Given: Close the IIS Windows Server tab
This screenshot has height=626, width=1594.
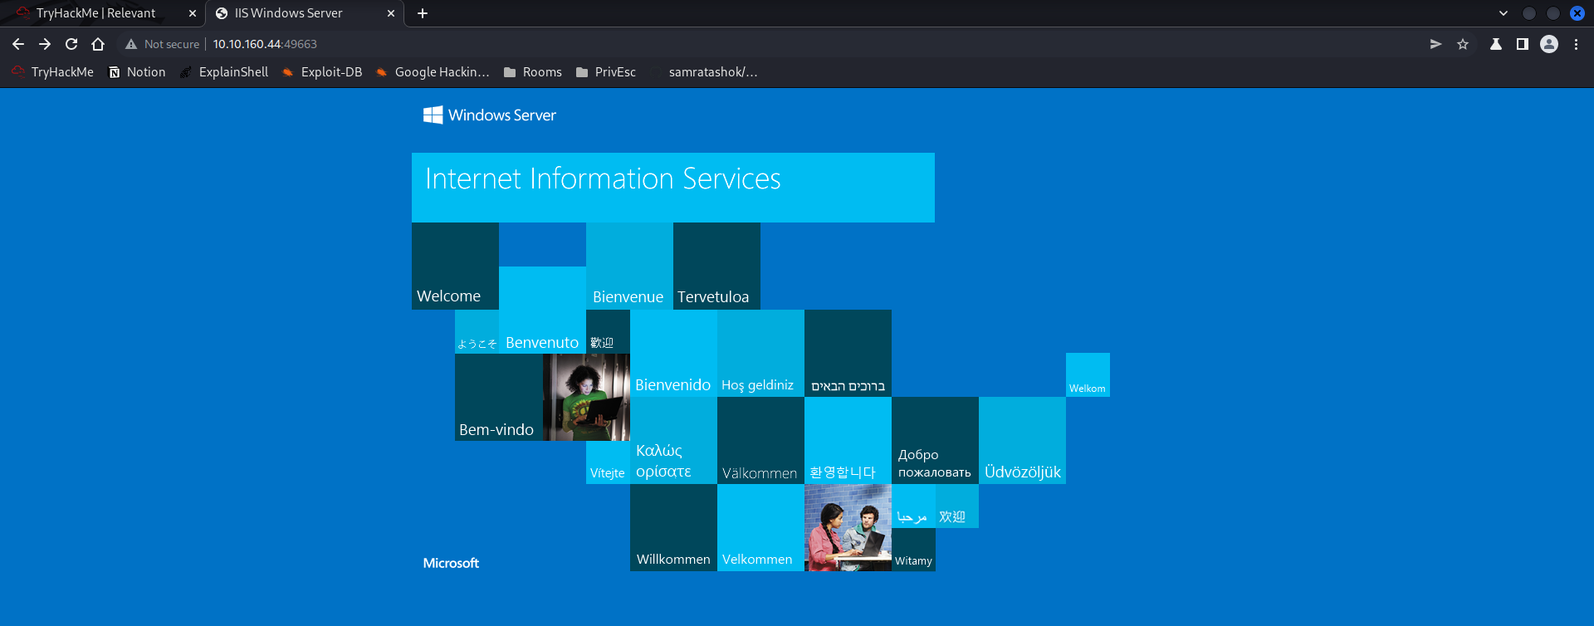Looking at the screenshot, I should pyautogui.click(x=391, y=13).
